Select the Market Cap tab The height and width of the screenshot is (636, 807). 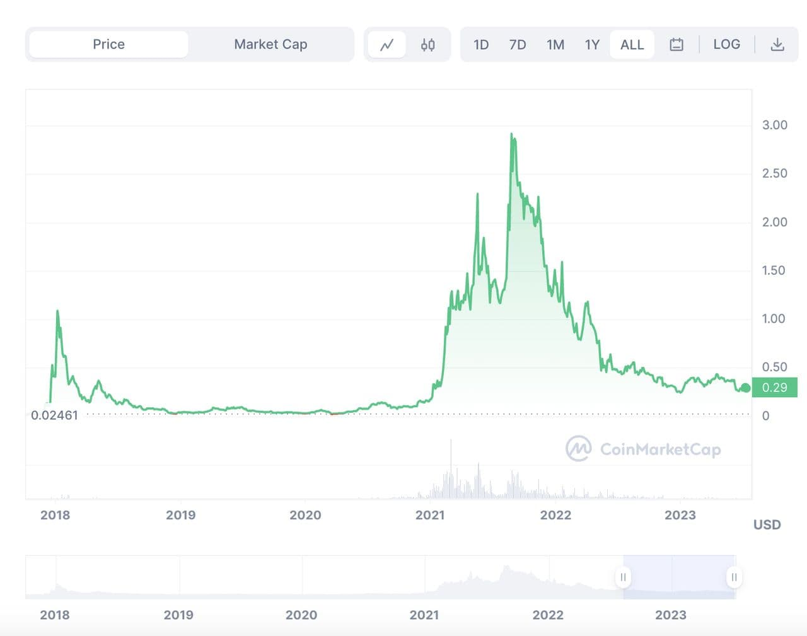point(270,45)
